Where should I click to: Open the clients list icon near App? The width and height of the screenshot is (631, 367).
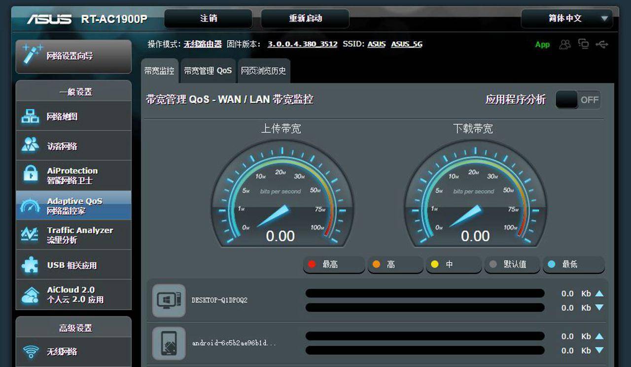click(565, 44)
